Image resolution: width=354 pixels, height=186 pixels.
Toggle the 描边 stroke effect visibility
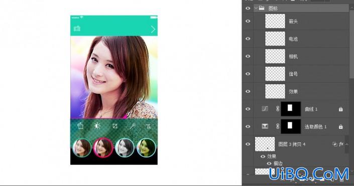(269, 163)
